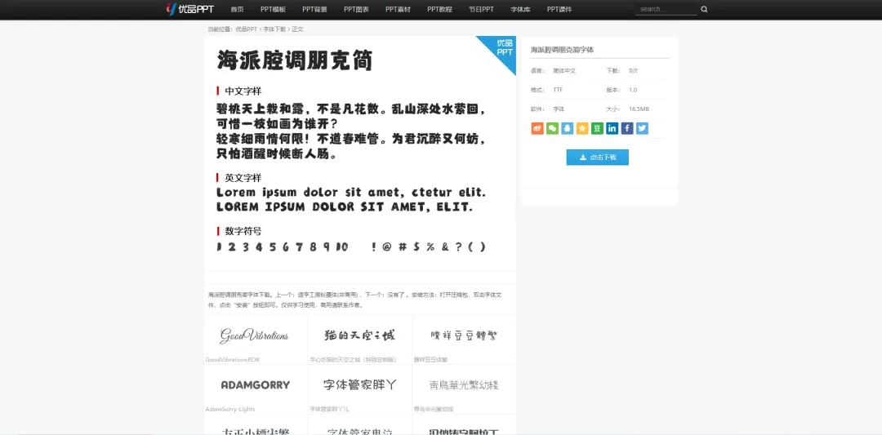Click the 简体中文 language value
This screenshot has height=435, width=882.
[x=564, y=71]
